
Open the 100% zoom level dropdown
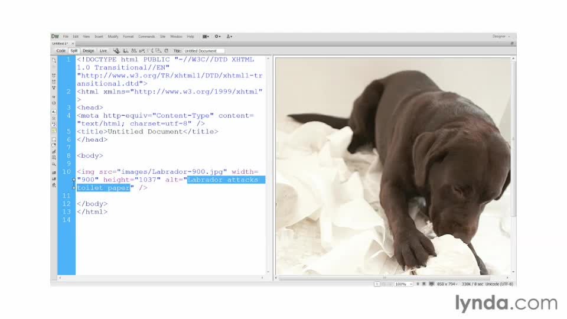click(x=403, y=284)
